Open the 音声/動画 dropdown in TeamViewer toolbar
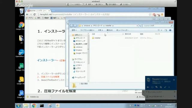This screenshot has width=192, height=108. point(112,4)
